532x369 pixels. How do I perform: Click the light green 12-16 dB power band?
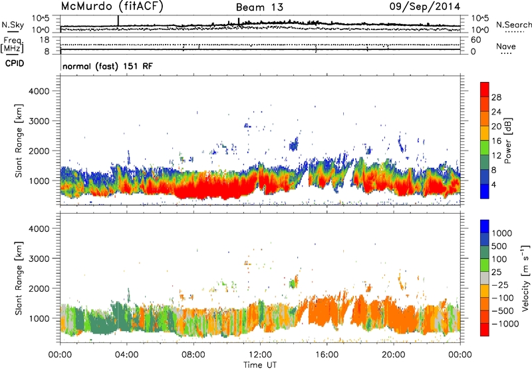(x=485, y=148)
